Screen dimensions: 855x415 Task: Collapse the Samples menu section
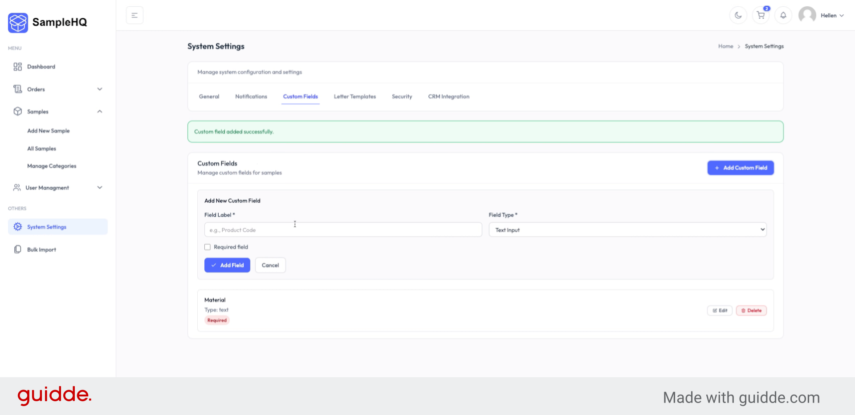click(x=100, y=111)
